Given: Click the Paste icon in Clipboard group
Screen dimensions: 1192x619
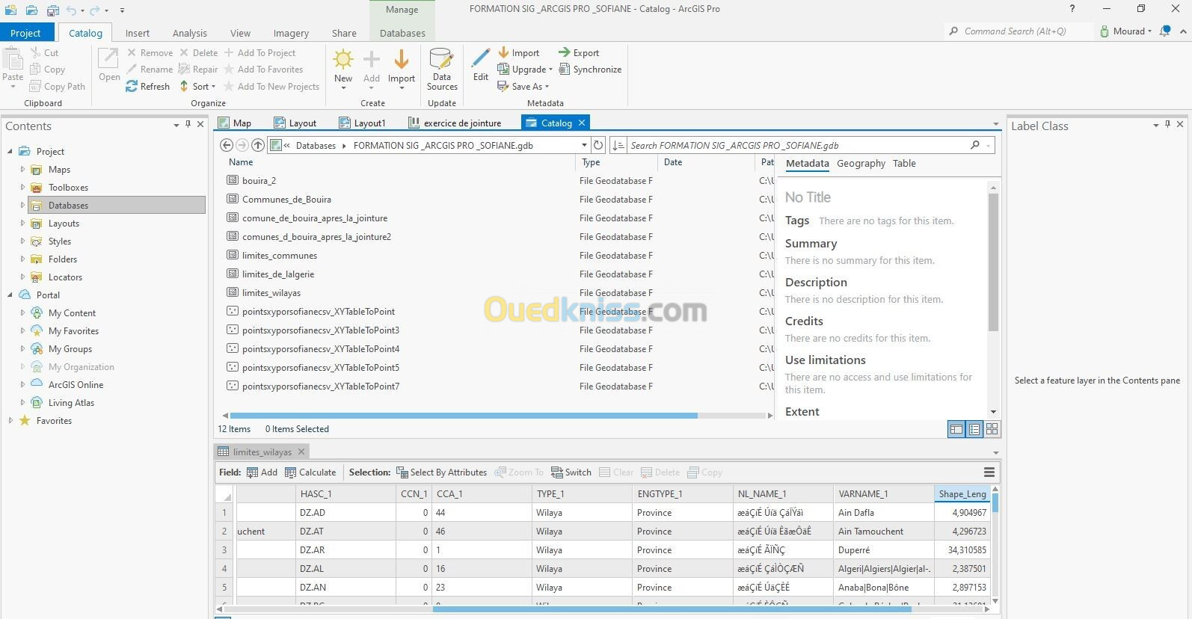Looking at the screenshot, I should tap(13, 60).
